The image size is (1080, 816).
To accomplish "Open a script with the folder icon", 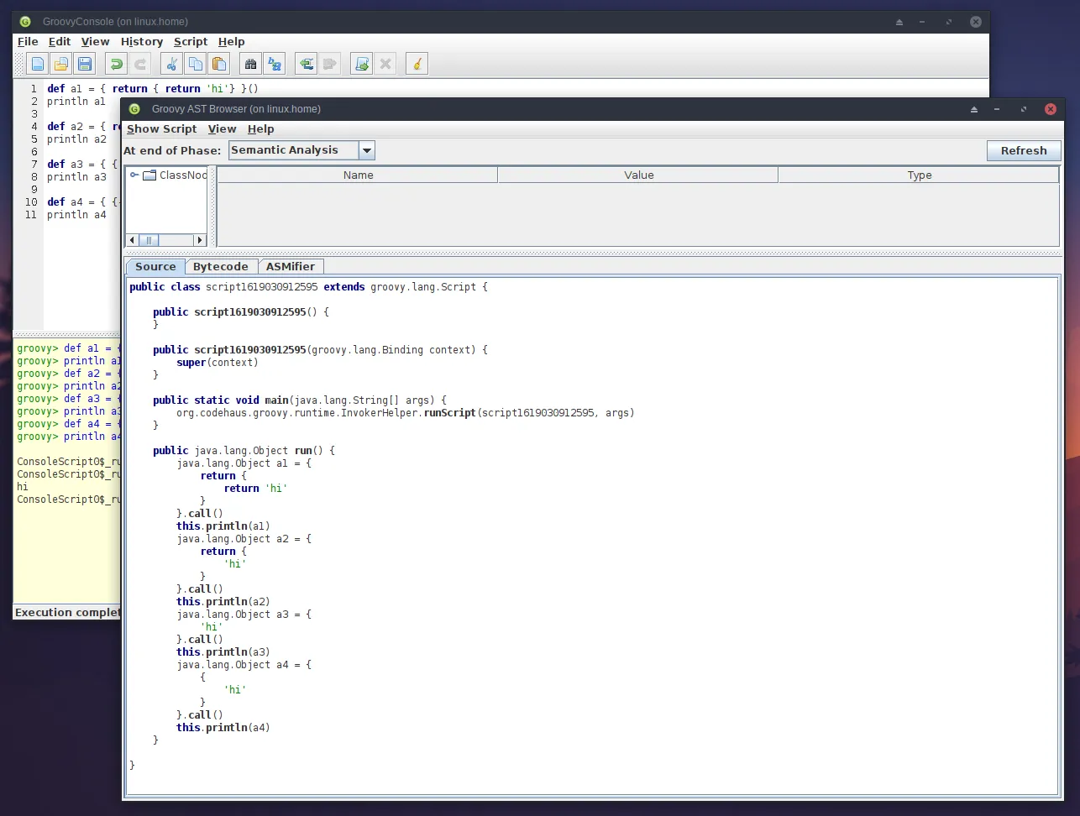I will coord(61,64).
